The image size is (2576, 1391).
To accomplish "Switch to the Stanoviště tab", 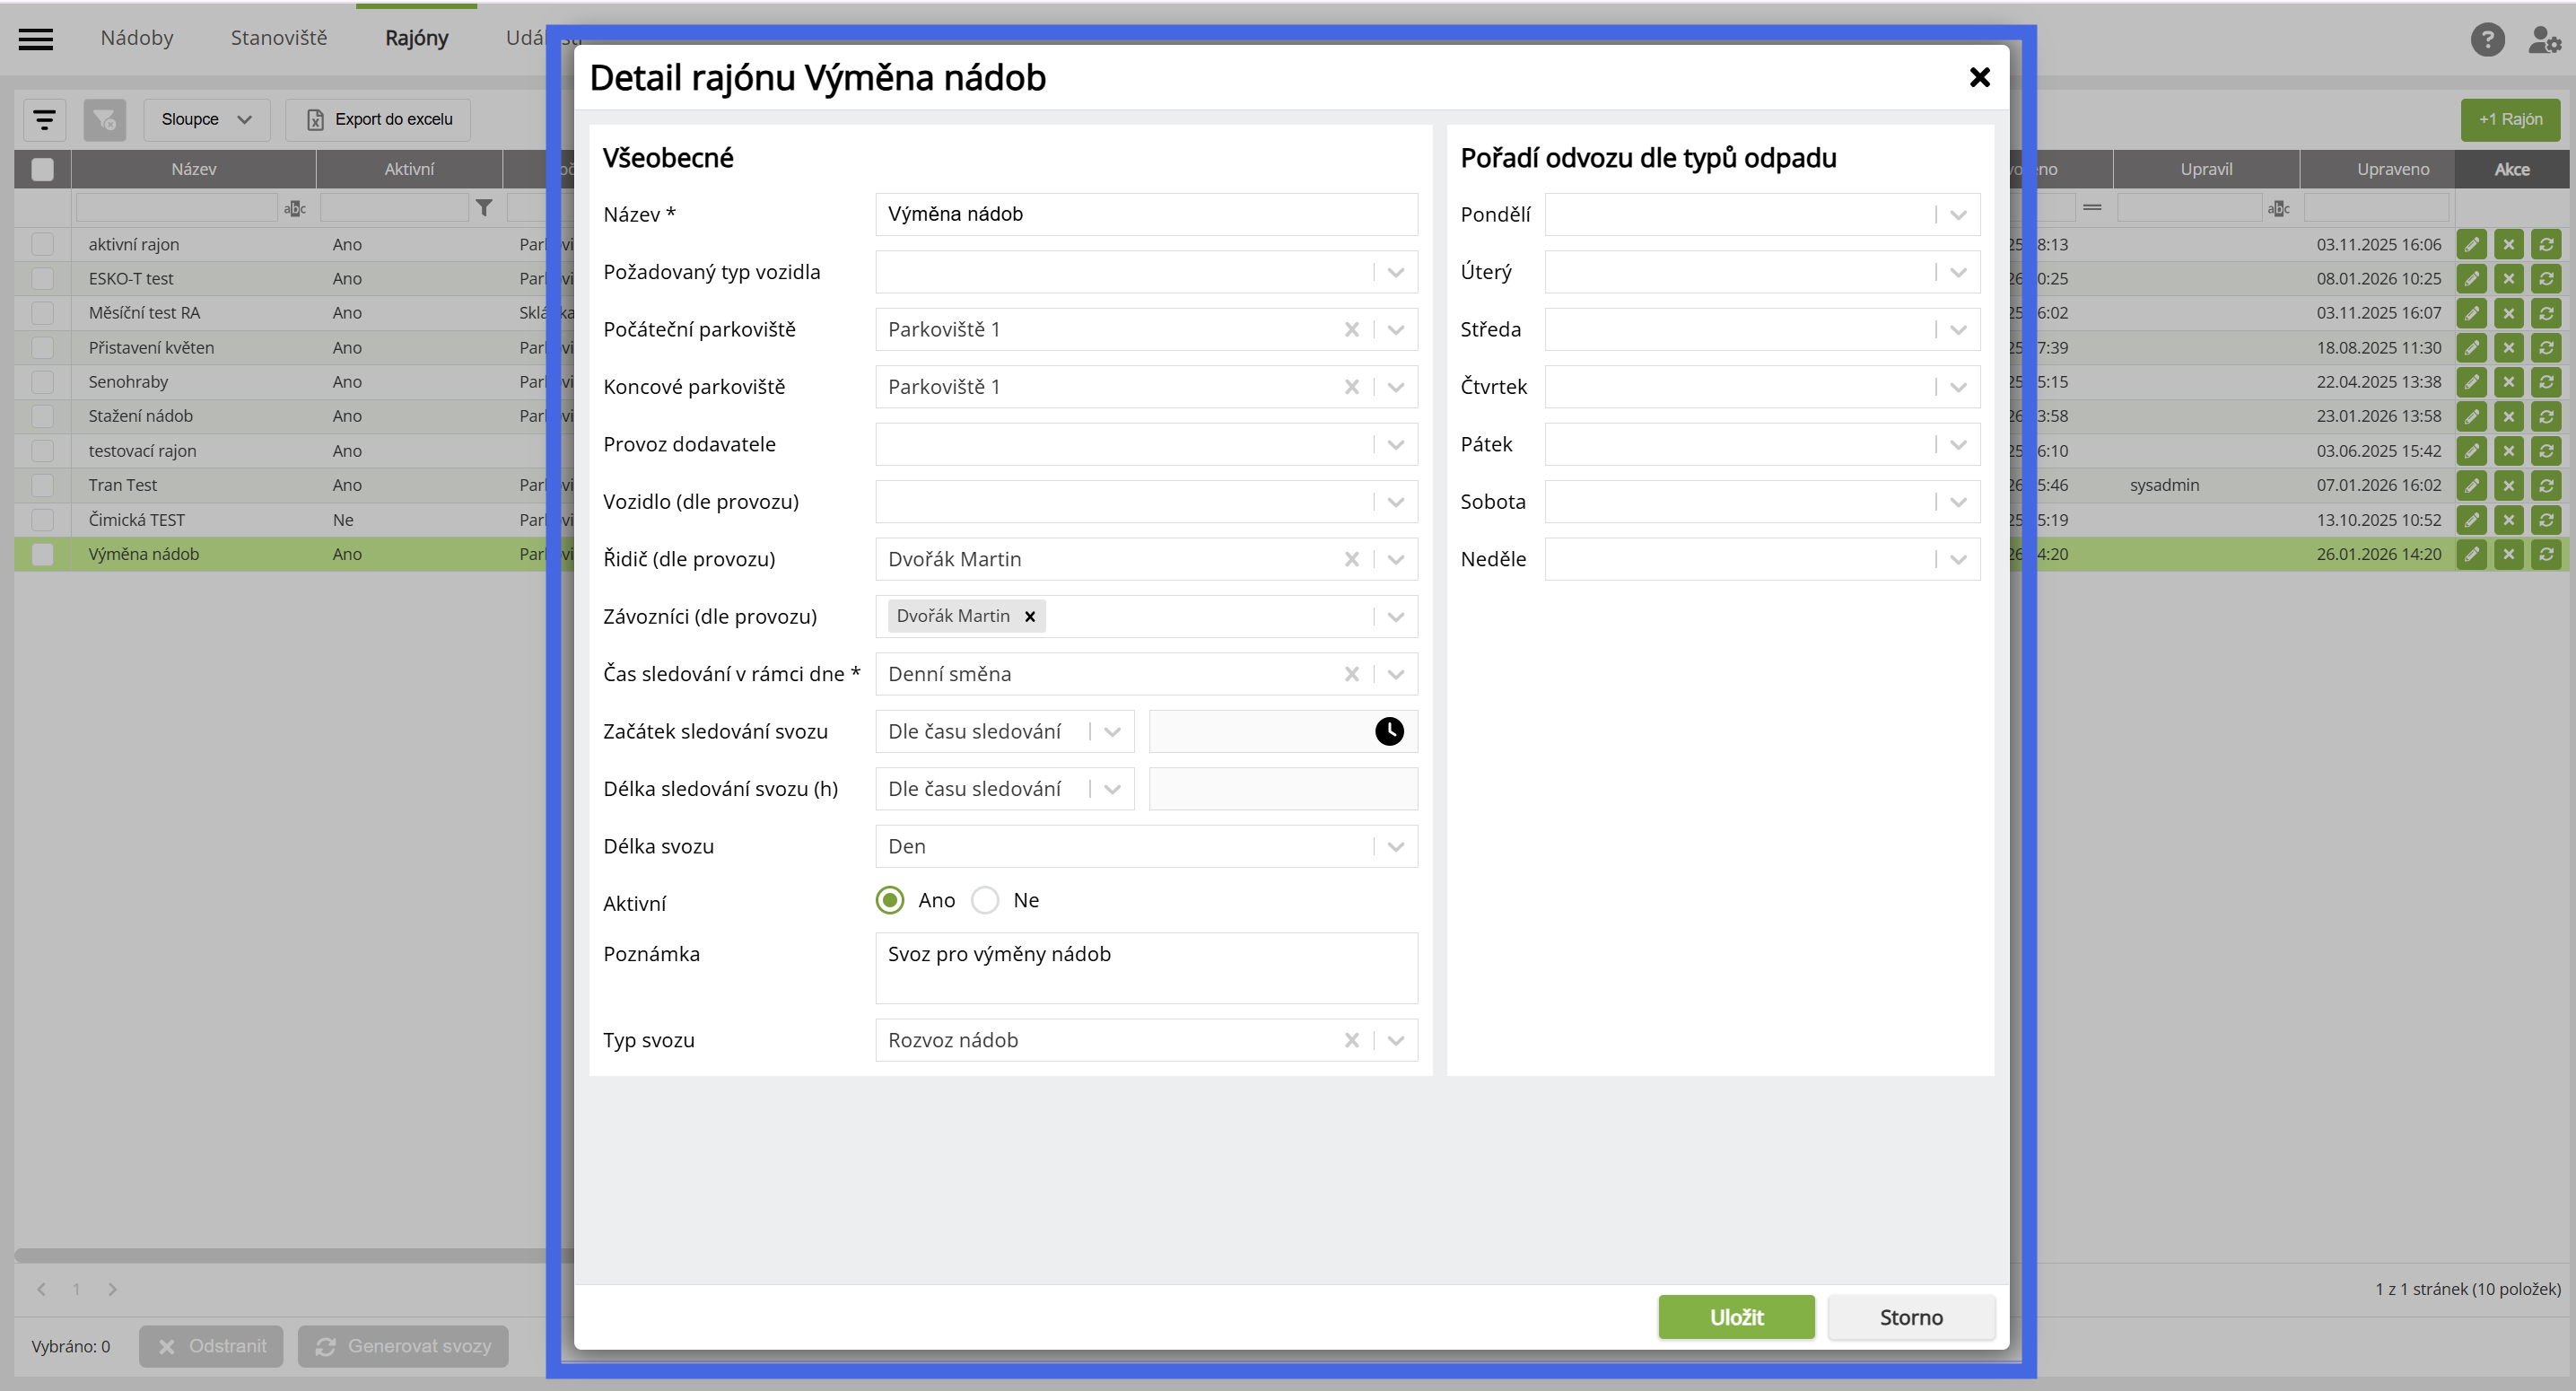I will (x=278, y=38).
